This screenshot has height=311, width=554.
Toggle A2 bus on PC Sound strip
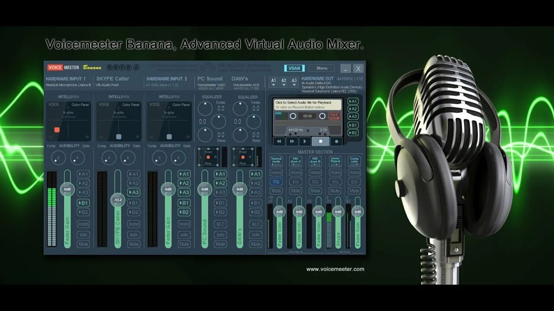(x=220, y=183)
